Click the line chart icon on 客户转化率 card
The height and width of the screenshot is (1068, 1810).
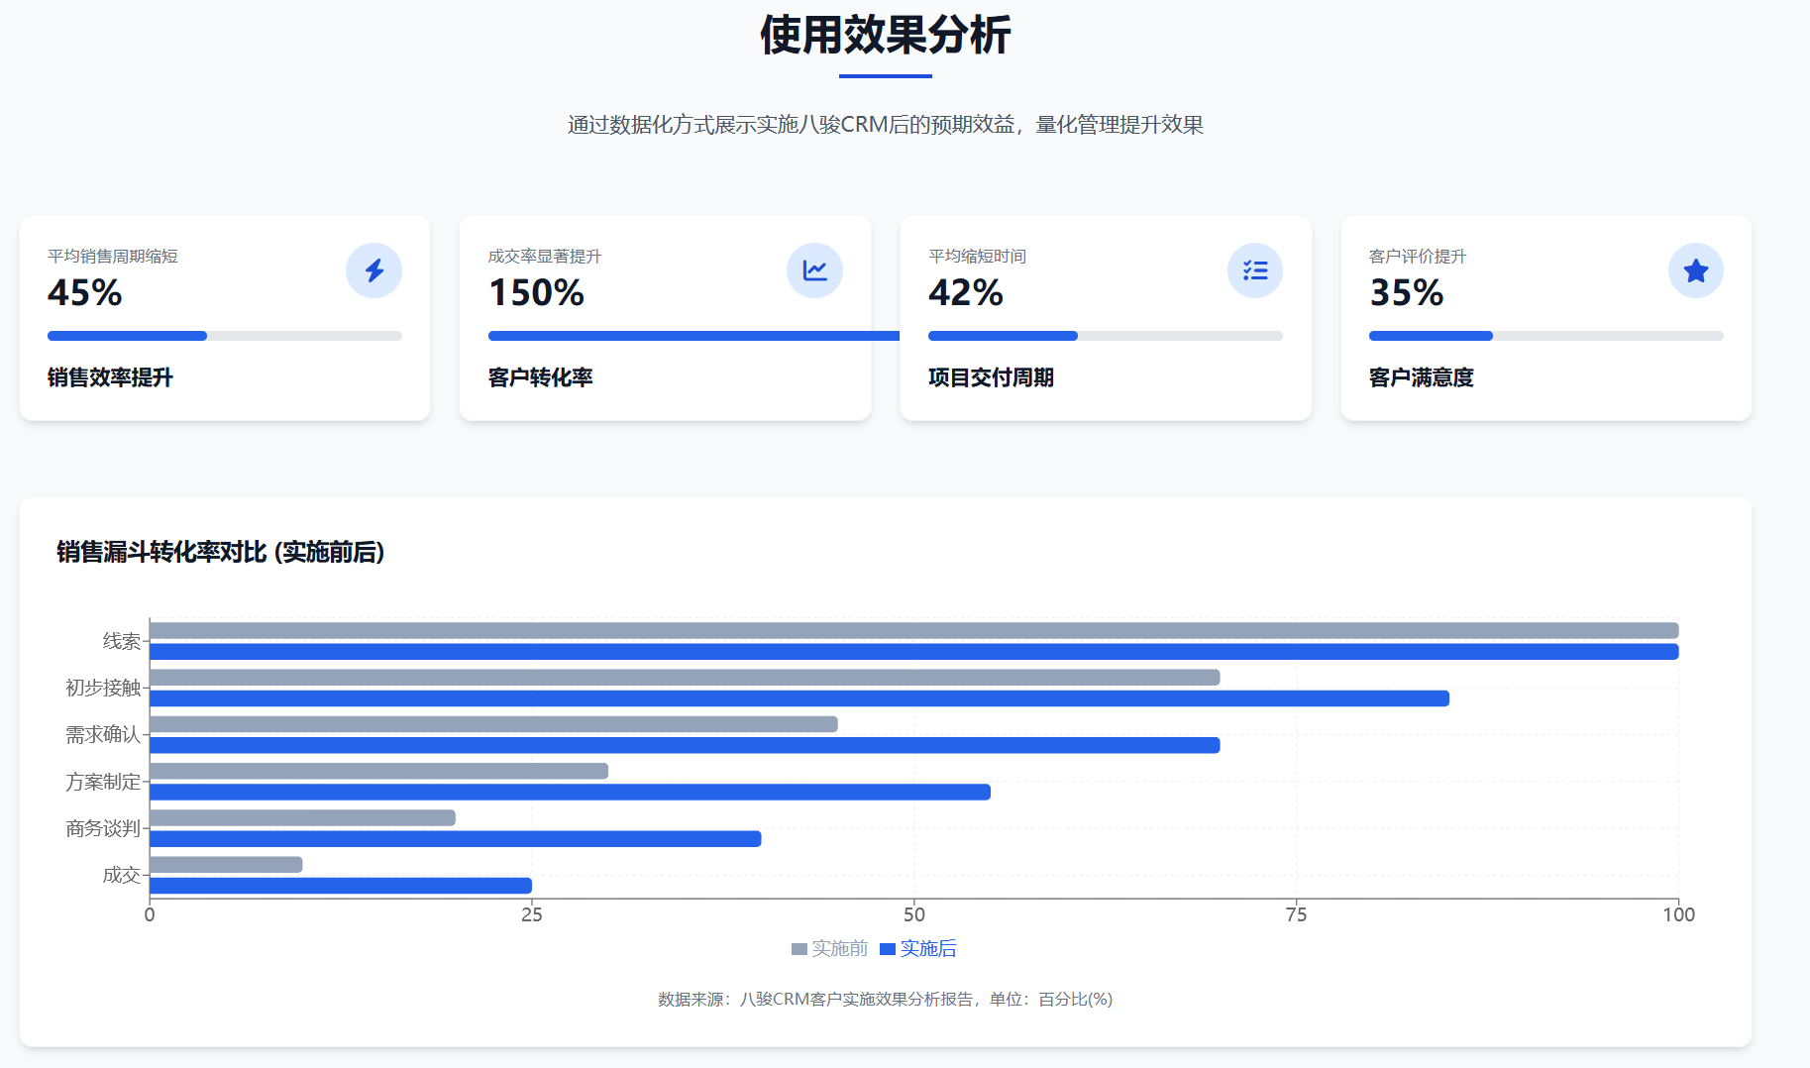pyautogui.click(x=814, y=269)
